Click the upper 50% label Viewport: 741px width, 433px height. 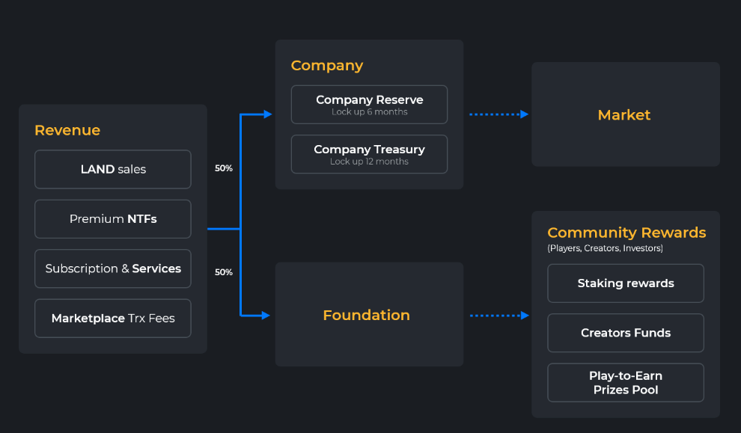(224, 168)
